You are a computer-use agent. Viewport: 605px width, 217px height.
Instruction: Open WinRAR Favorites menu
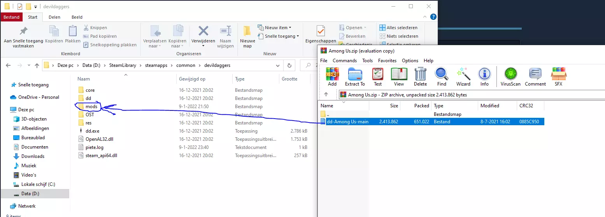[388, 61]
